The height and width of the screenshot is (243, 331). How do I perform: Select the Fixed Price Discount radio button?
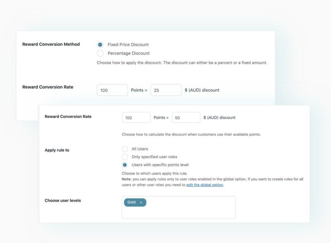point(100,45)
